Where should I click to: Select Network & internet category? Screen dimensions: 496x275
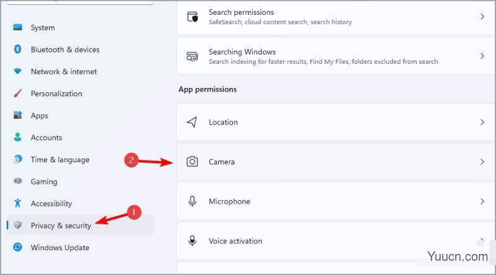click(x=81, y=71)
